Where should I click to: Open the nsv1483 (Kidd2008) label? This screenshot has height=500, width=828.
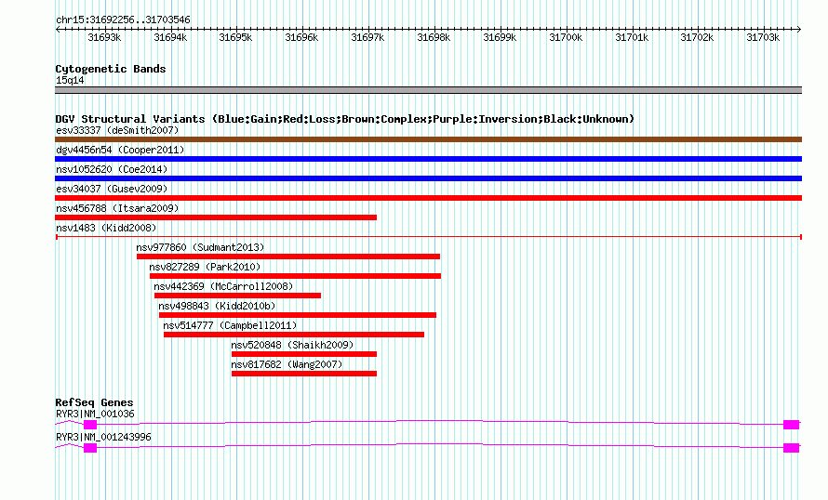(106, 228)
